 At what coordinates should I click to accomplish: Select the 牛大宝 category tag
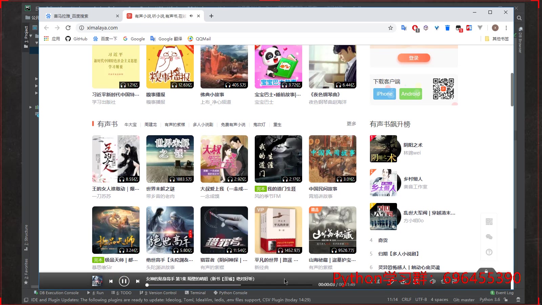(x=130, y=125)
